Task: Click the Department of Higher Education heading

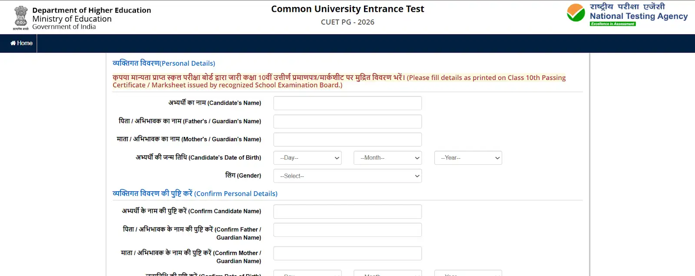Action: click(92, 10)
